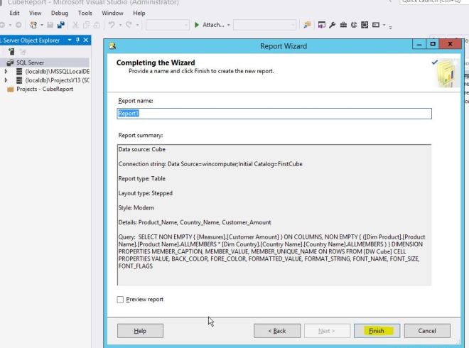Open the SQL Server Object Explorer panel dropdown
Screen dimensions: 469x348
[x=70, y=40]
